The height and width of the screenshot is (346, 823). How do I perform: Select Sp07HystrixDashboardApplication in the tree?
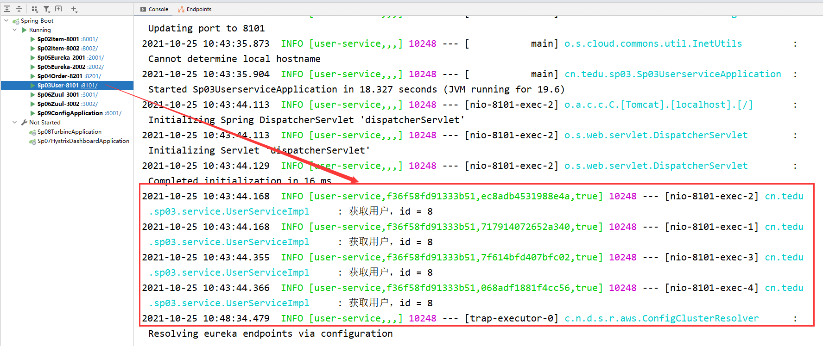83,141
